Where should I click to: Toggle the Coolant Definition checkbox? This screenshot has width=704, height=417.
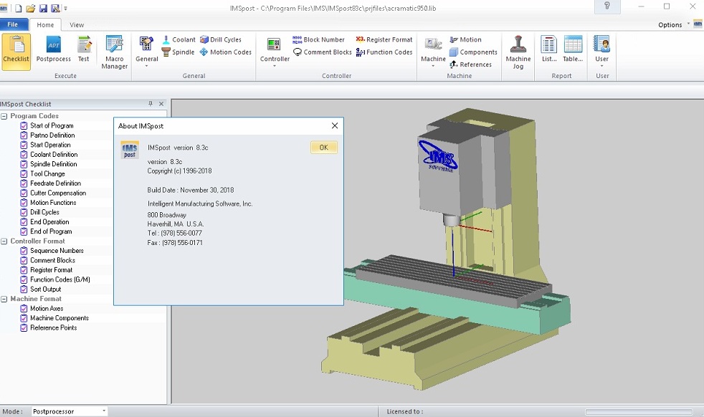tap(24, 155)
